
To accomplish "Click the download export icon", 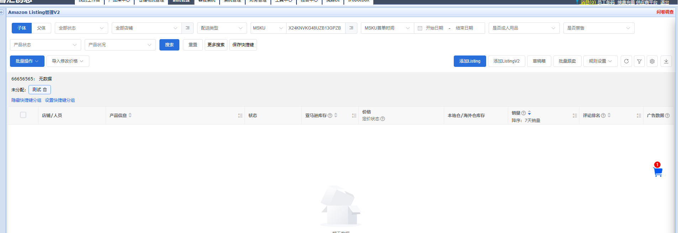I will [666, 61].
